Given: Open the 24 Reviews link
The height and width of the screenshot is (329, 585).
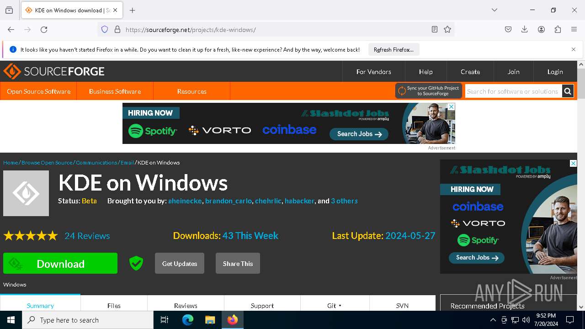Looking at the screenshot, I should (x=87, y=236).
